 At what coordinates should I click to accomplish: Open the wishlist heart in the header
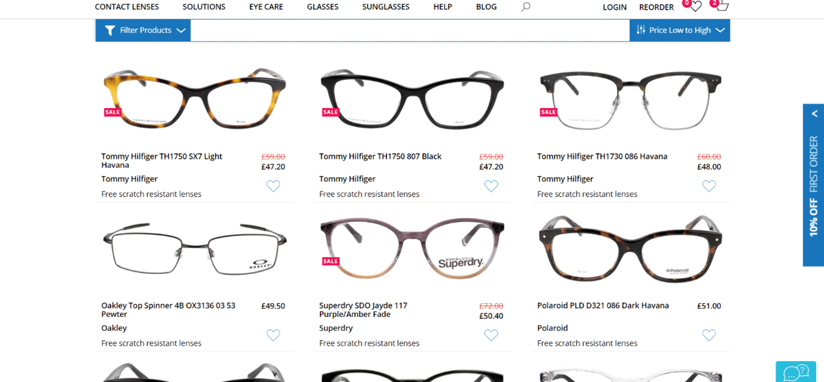[696, 7]
